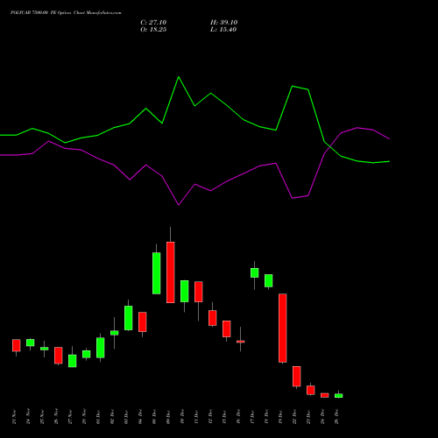
Task: Click the 24 Nov date label
Action: (x=28, y=417)
